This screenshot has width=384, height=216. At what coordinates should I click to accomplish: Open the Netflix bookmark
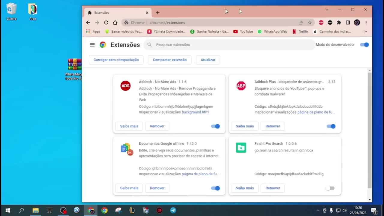[x=300, y=31]
